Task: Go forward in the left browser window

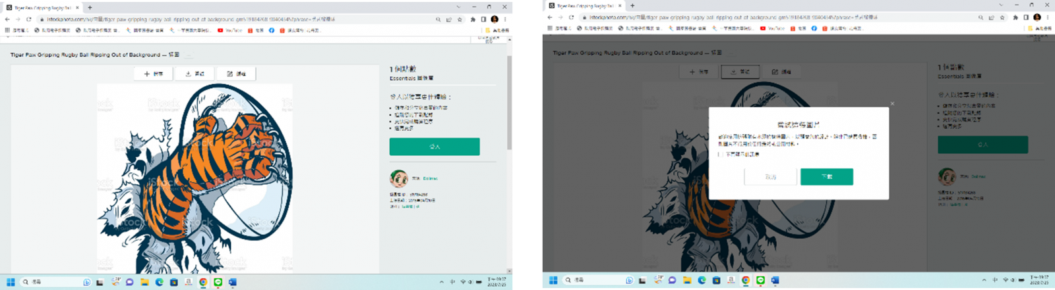Action: click(x=18, y=19)
